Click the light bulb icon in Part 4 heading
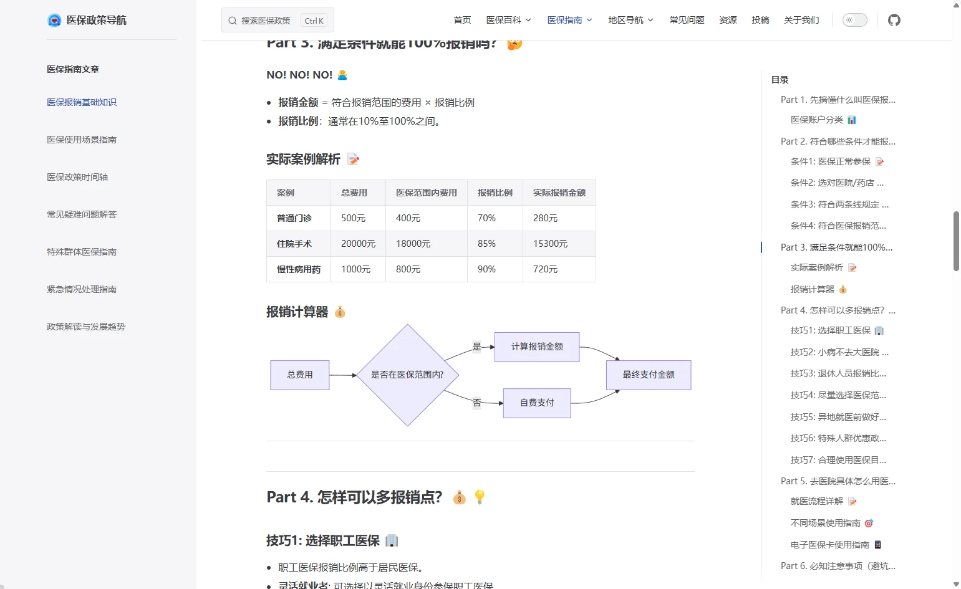The width and height of the screenshot is (961, 589). (480, 497)
